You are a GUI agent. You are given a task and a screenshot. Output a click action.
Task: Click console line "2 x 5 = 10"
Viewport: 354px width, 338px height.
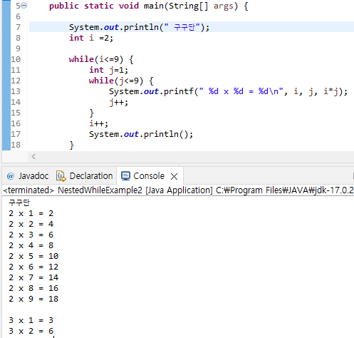[33, 256]
